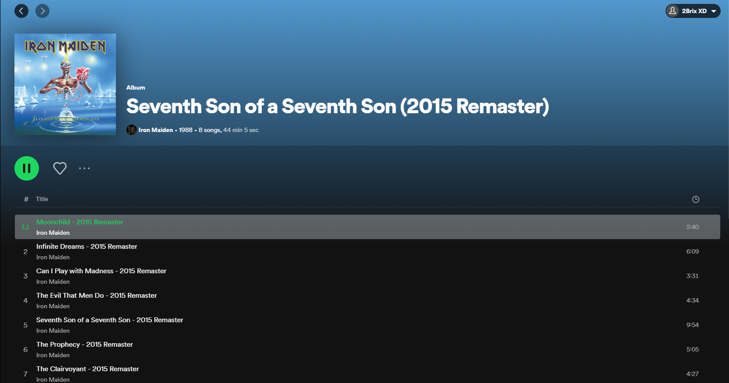Image resolution: width=729 pixels, height=383 pixels.
Task: Select The Clairvoyant - 2015 Remaster
Action: click(87, 369)
